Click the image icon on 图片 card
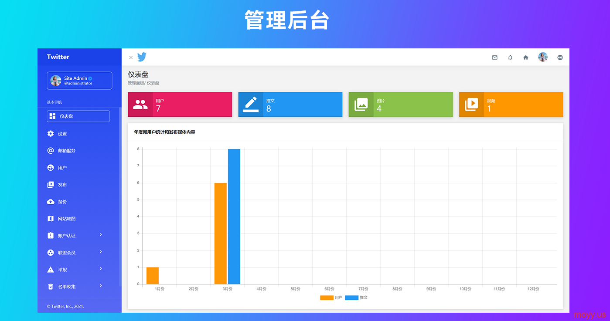Image resolution: width=610 pixels, height=321 pixels. click(x=361, y=105)
